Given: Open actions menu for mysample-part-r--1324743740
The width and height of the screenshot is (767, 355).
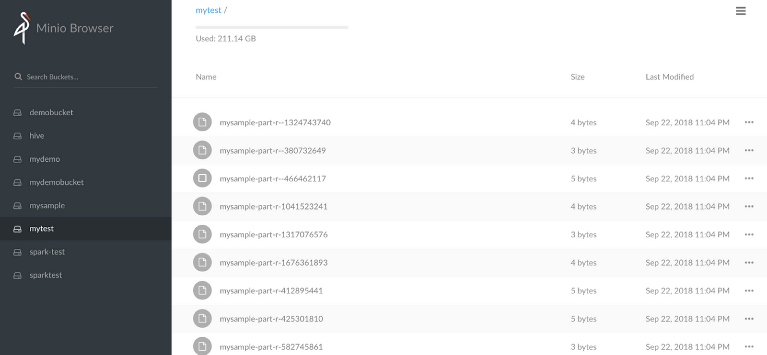Looking at the screenshot, I should tap(749, 122).
